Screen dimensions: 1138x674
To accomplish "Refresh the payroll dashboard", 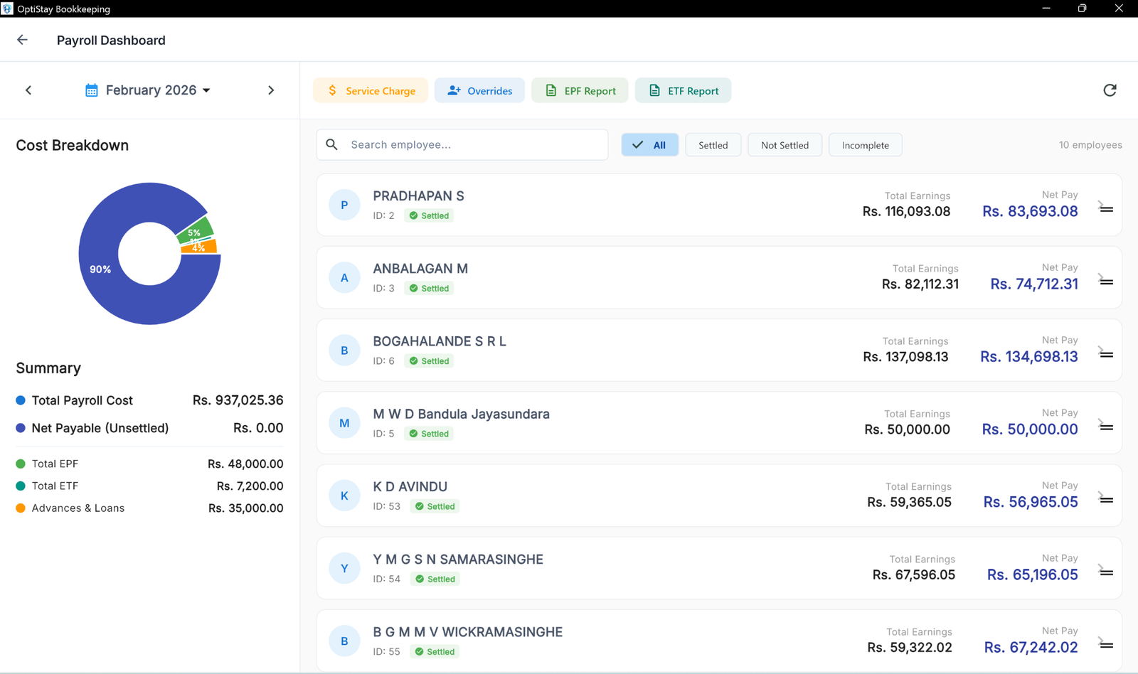I will 1110,90.
